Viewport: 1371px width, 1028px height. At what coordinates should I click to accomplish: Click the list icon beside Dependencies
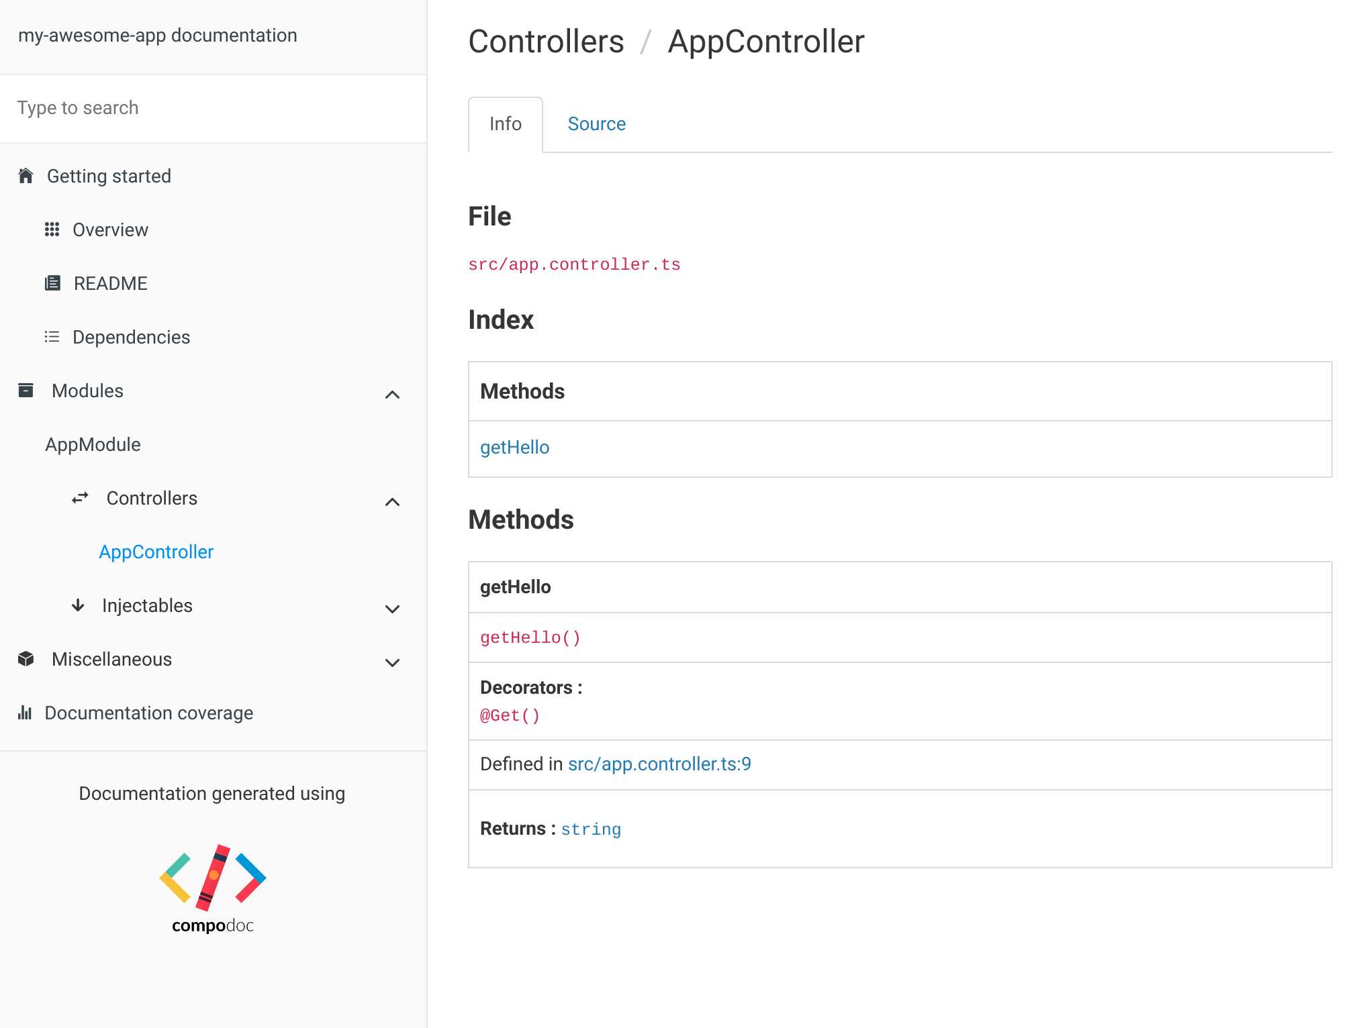[52, 337]
